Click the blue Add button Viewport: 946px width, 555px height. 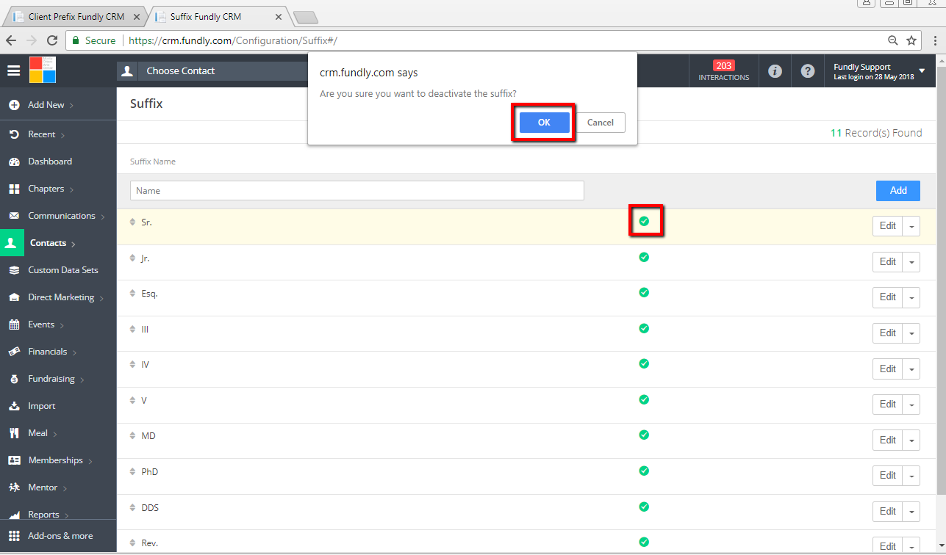point(898,190)
